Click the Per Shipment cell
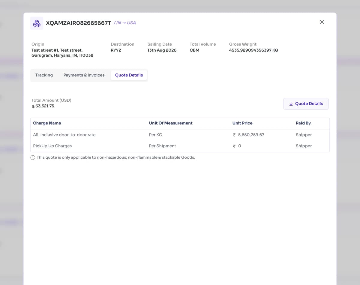This screenshot has height=285, width=360. 163,146
